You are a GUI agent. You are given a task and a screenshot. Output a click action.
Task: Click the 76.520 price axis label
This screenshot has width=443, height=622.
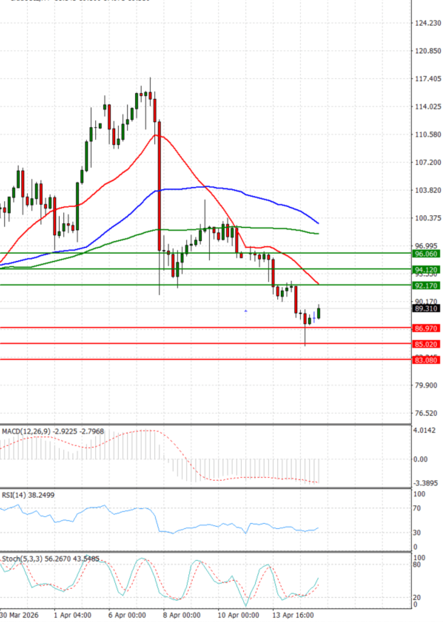[x=426, y=413]
